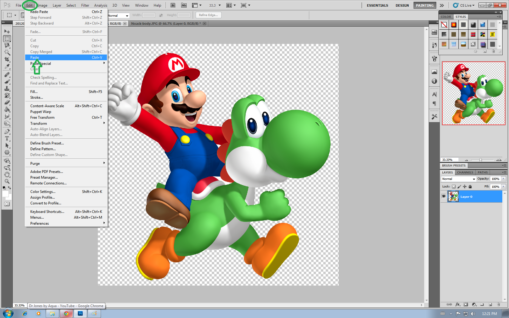Select the Healing Brush tool
This screenshot has height=318, width=509.
[x=7, y=75]
